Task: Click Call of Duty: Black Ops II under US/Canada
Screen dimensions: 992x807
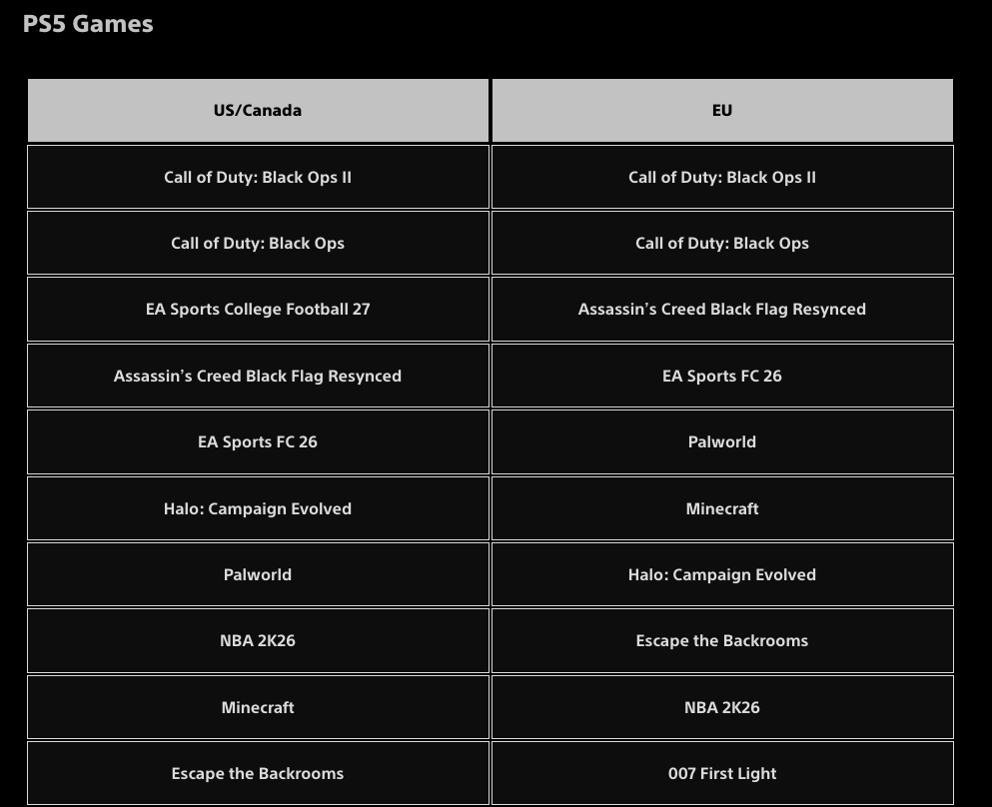Action: tap(258, 177)
